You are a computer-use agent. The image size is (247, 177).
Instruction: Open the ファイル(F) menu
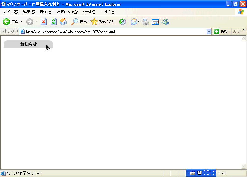10,12
